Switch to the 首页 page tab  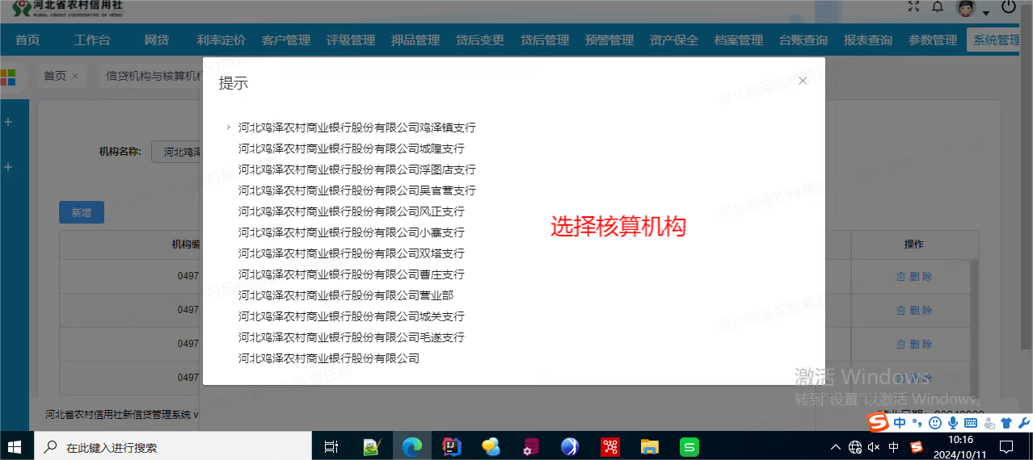(55, 76)
